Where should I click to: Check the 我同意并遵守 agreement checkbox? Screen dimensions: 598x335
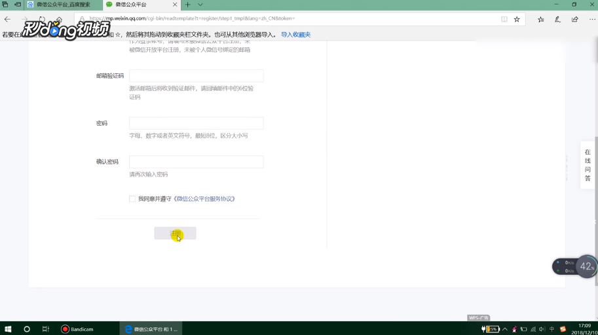(x=132, y=199)
